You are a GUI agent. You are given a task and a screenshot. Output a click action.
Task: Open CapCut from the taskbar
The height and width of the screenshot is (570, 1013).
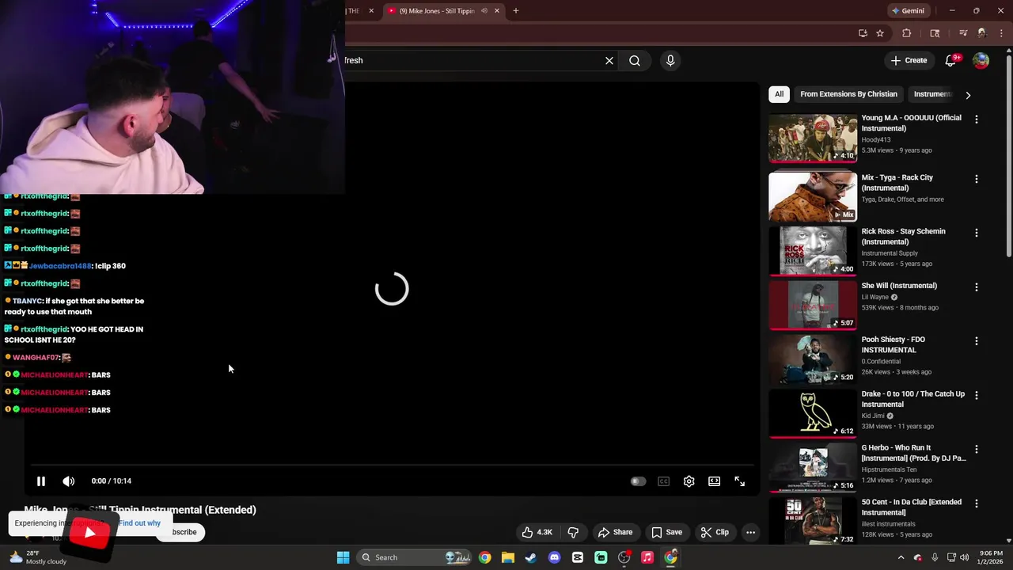[578, 557]
